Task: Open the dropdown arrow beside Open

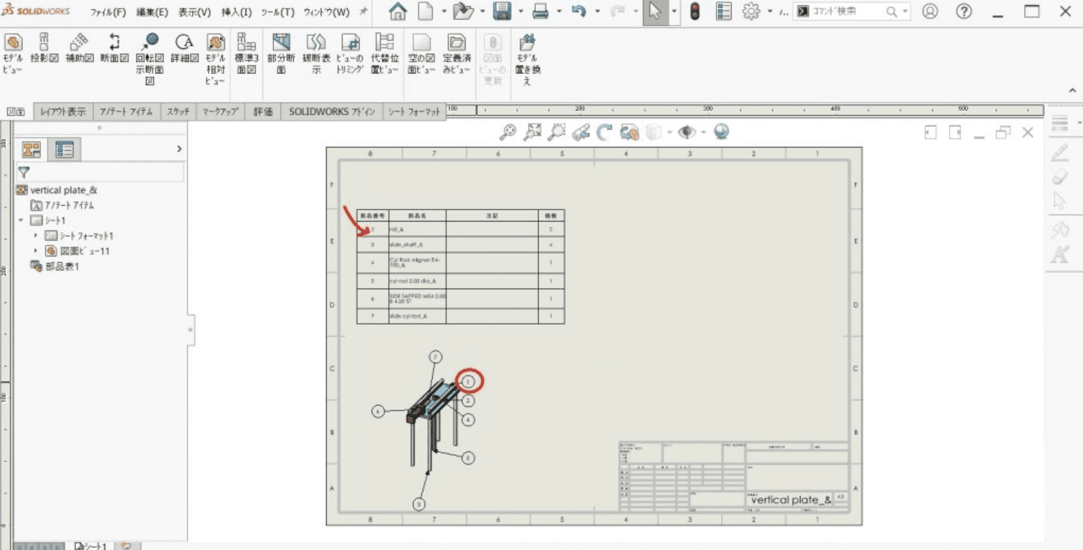Action: coord(483,11)
